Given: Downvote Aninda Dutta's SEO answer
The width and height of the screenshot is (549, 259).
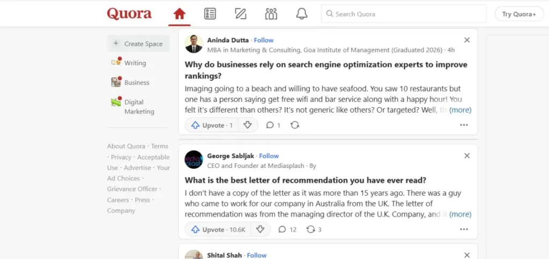Looking at the screenshot, I should pos(247,125).
